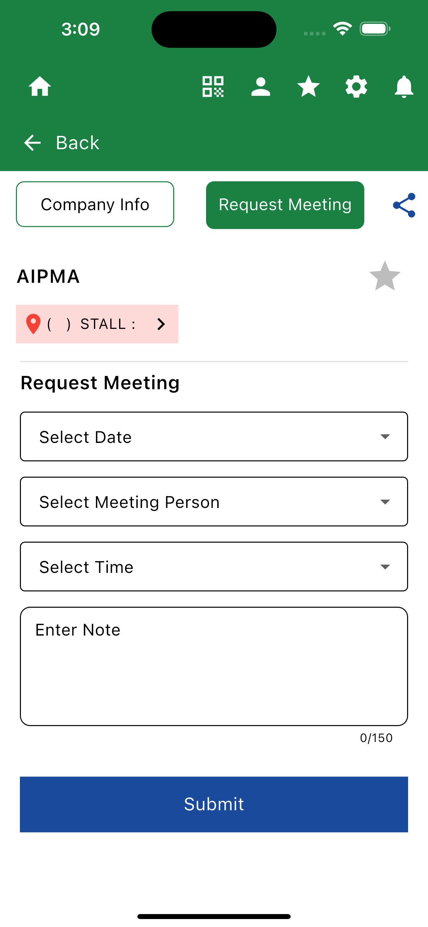Open the user profile icon
Screen dimensions: 428x927
[260, 86]
